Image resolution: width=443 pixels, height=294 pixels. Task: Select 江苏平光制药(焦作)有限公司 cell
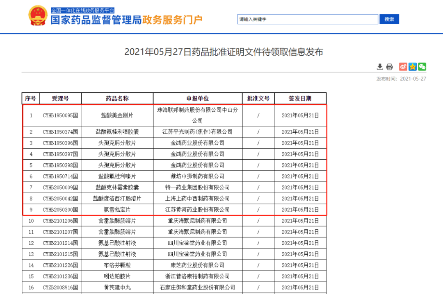197,132
